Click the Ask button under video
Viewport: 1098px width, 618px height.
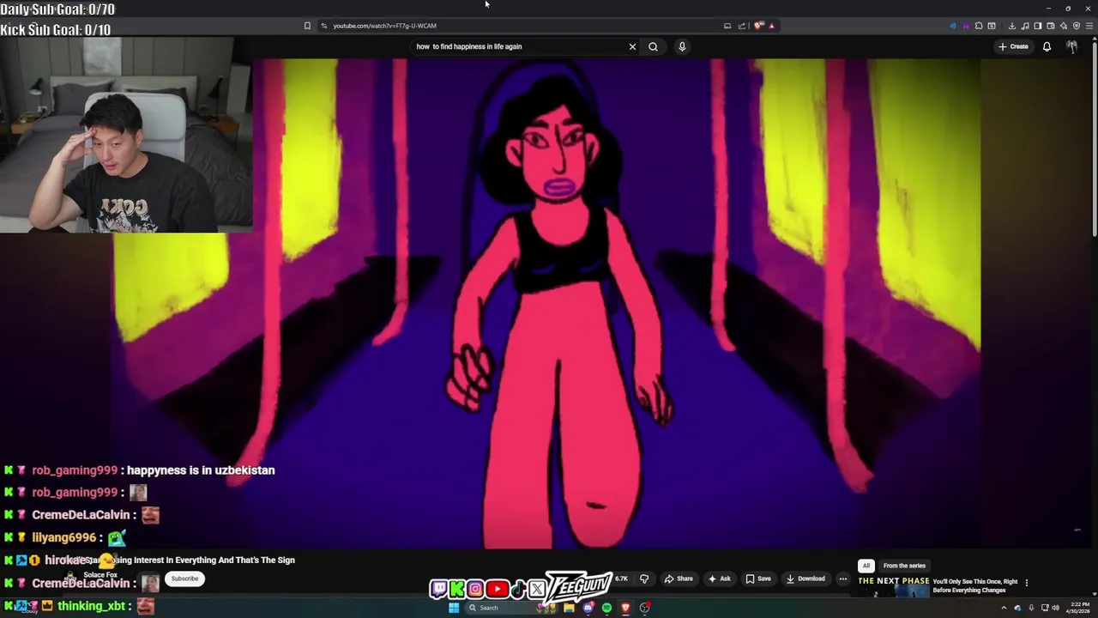pyautogui.click(x=719, y=579)
